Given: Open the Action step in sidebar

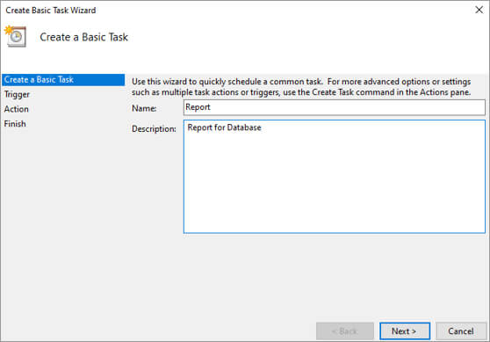Looking at the screenshot, I should [17, 109].
